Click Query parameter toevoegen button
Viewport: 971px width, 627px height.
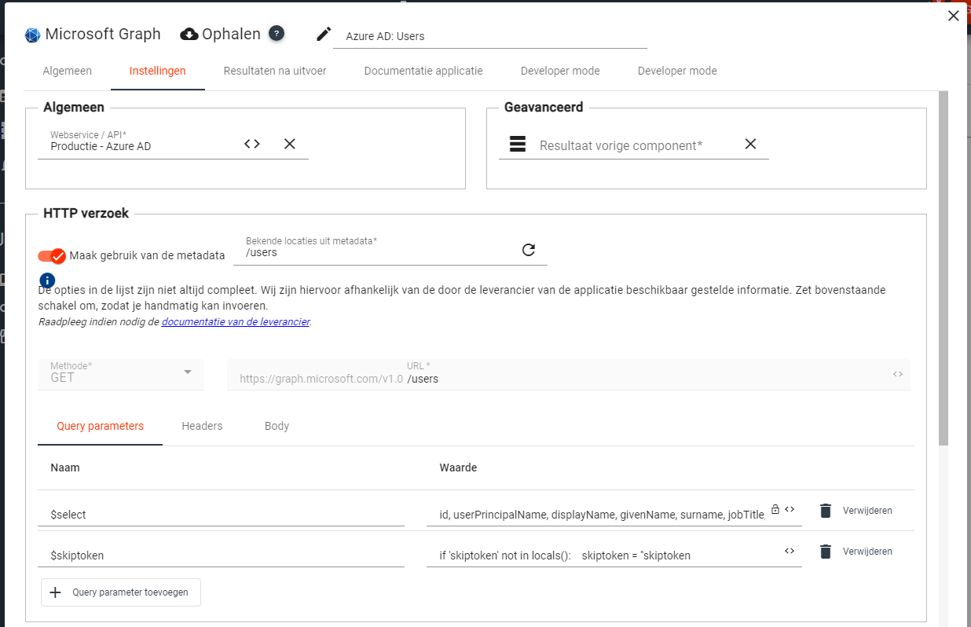pyautogui.click(x=121, y=592)
